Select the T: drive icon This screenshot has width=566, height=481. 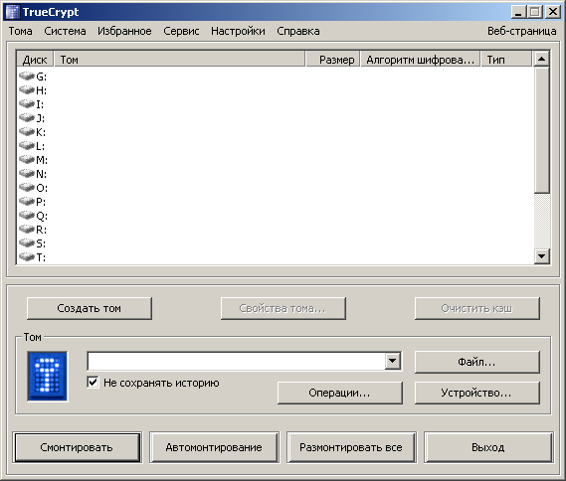[27, 256]
